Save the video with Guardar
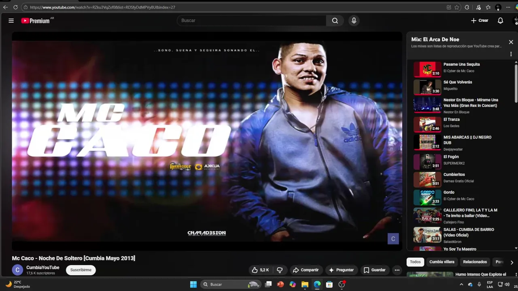The height and width of the screenshot is (291, 518). tap(374, 270)
